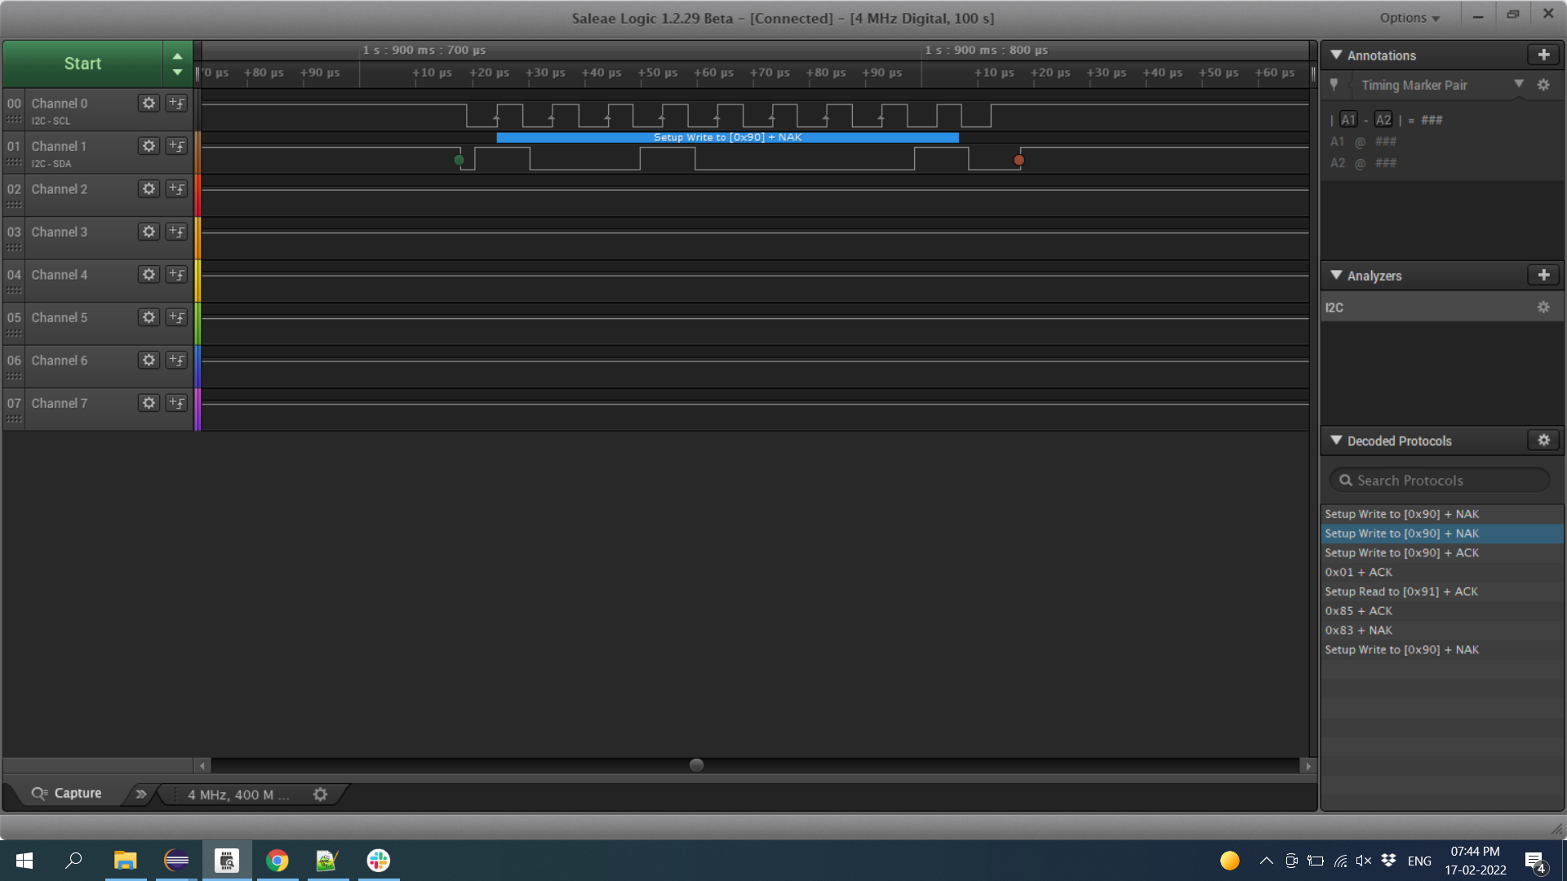Viewport: 1567px width, 881px height.
Task: Select highlighted Setup Write to [0x90] + NAK row
Action: coord(1442,533)
